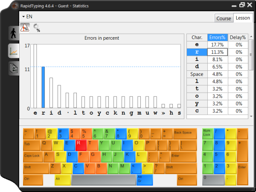Open the statistics chart sidebar icon

[x=14, y=51]
